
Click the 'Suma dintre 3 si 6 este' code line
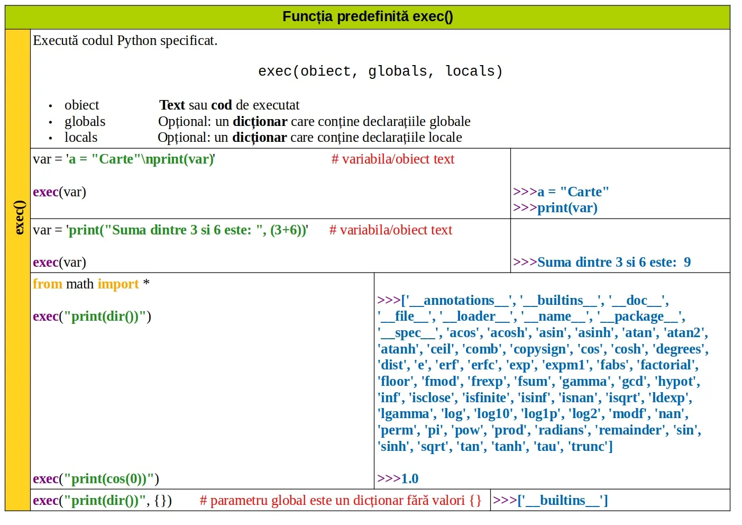pos(170,230)
